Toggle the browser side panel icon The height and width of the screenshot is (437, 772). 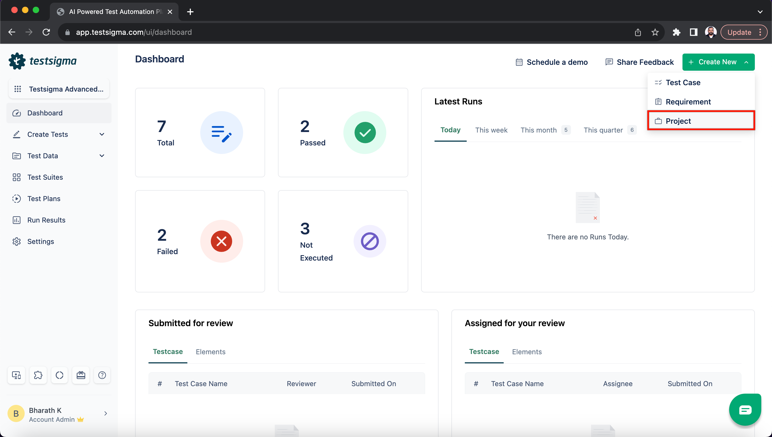pos(693,32)
